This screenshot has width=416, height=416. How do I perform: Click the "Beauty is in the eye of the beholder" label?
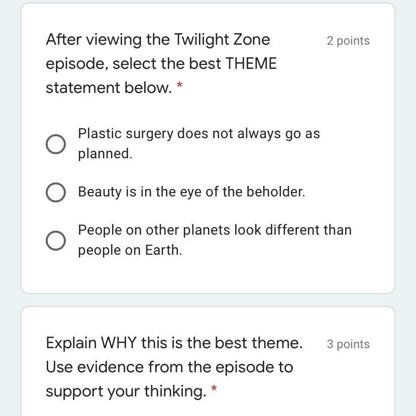point(191,192)
